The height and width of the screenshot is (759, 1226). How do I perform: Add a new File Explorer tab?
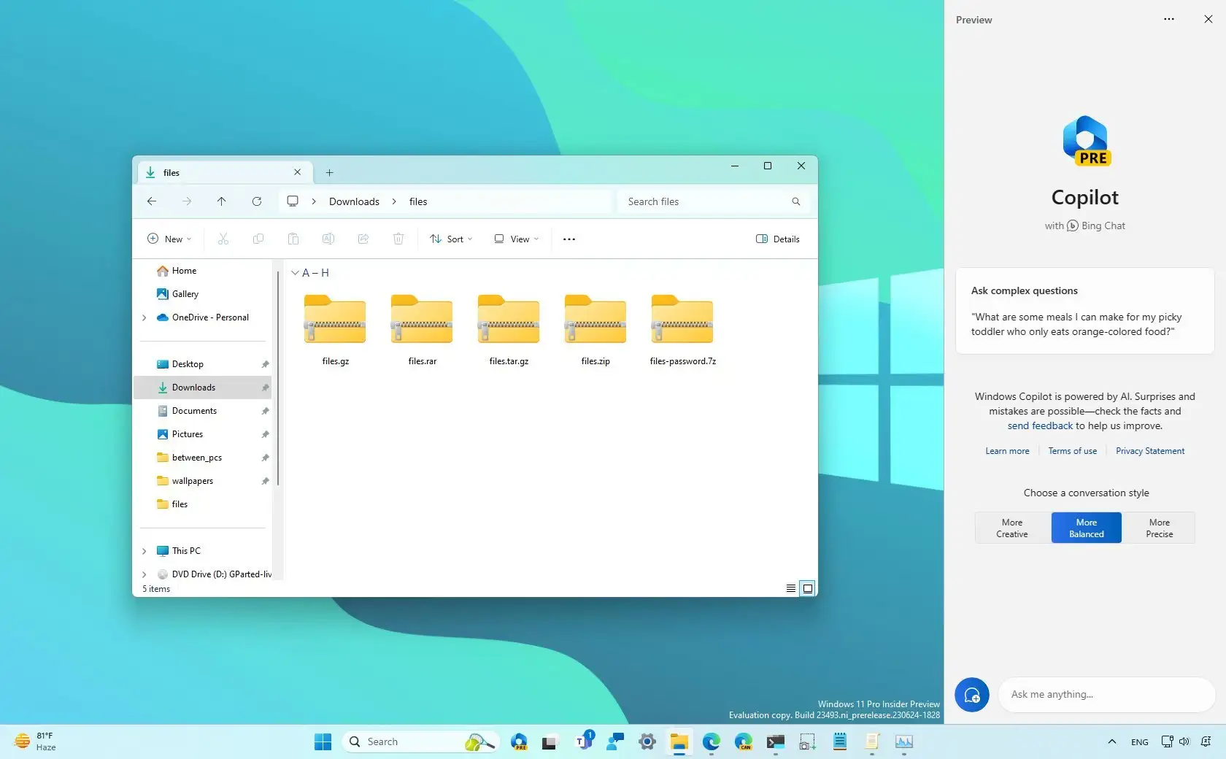coord(329,173)
